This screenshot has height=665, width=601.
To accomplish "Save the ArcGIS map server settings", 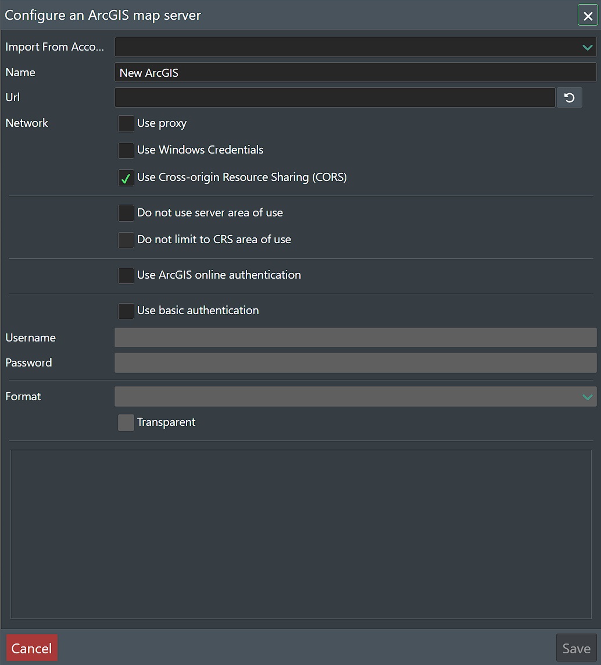I will [x=576, y=648].
